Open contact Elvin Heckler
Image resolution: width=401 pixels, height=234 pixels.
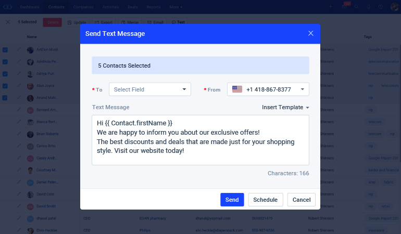[47, 230]
